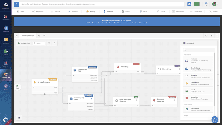Open the points counter showing 0

tap(206, 4)
